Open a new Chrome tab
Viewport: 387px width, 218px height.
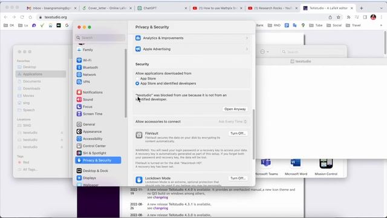coord(362,8)
